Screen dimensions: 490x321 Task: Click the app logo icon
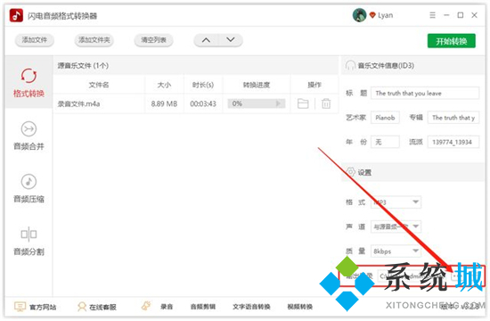point(16,15)
